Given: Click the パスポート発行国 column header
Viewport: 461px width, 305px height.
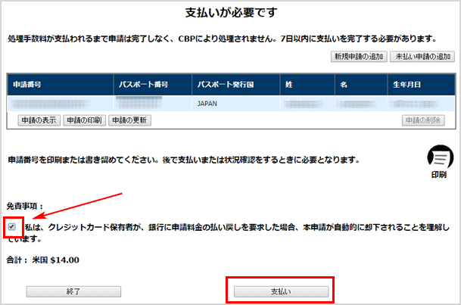Looking at the screenshot, I should [x=235, y=85].
